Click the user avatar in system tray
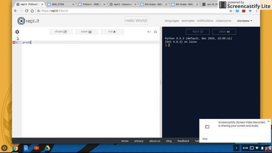 click(268, 148)
